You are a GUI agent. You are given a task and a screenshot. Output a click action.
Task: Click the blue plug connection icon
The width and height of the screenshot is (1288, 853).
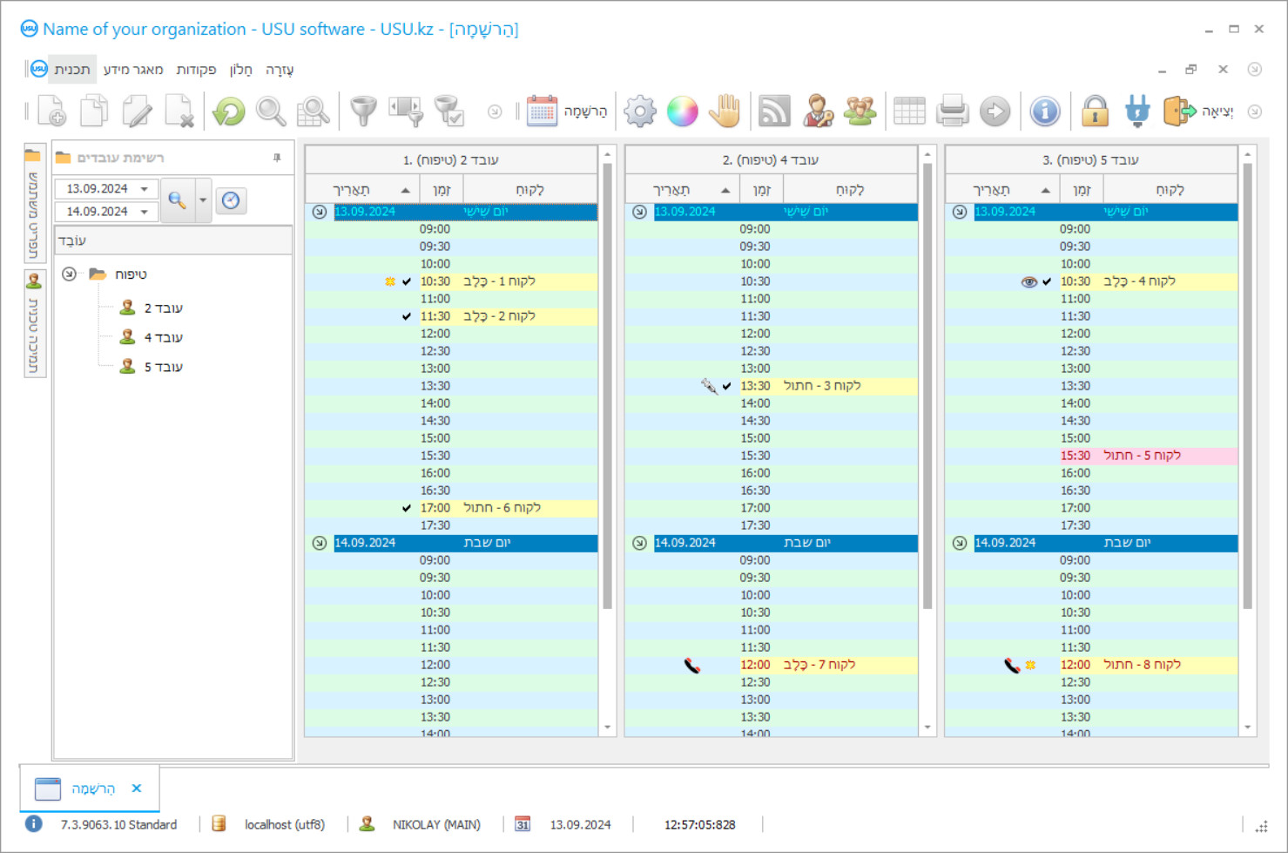tap(1137, 112)
